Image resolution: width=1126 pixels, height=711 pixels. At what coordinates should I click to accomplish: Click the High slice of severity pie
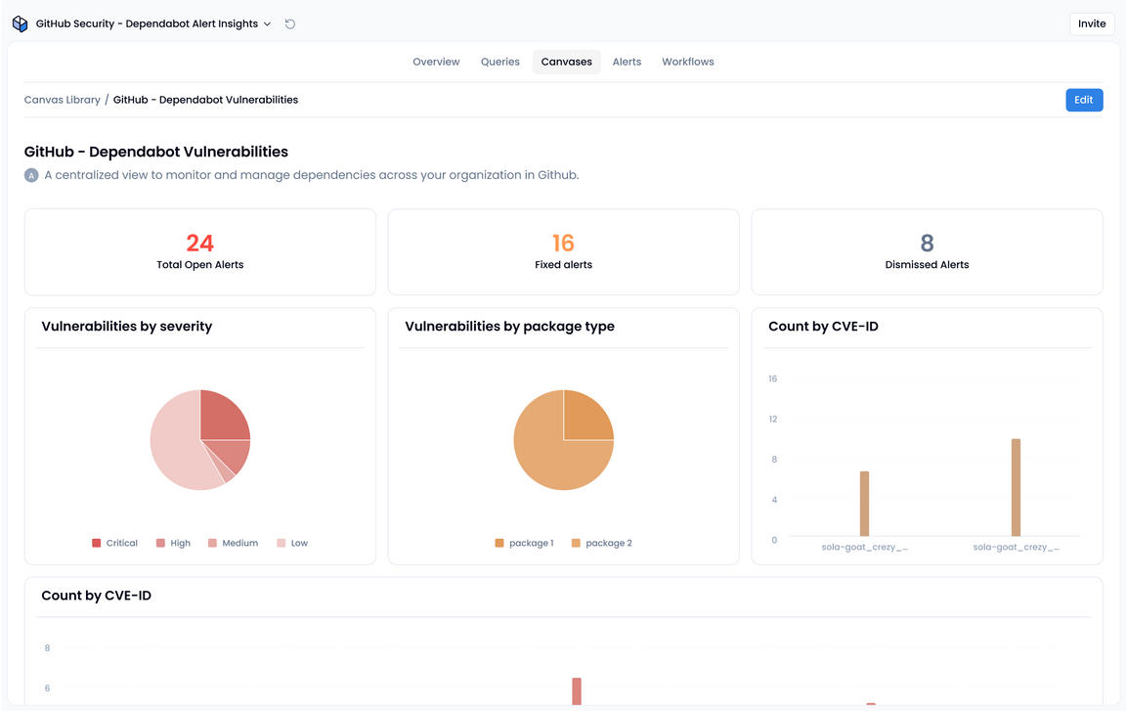(x=236, y=454)
